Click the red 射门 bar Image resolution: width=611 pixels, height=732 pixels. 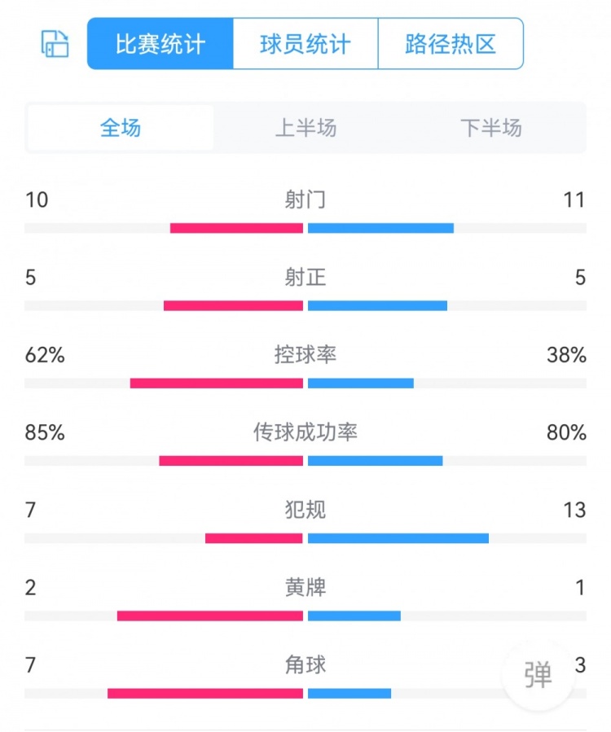click(x=236, y=228)
